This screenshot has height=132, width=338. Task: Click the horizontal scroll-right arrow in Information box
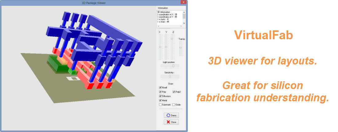coord(181,26)
